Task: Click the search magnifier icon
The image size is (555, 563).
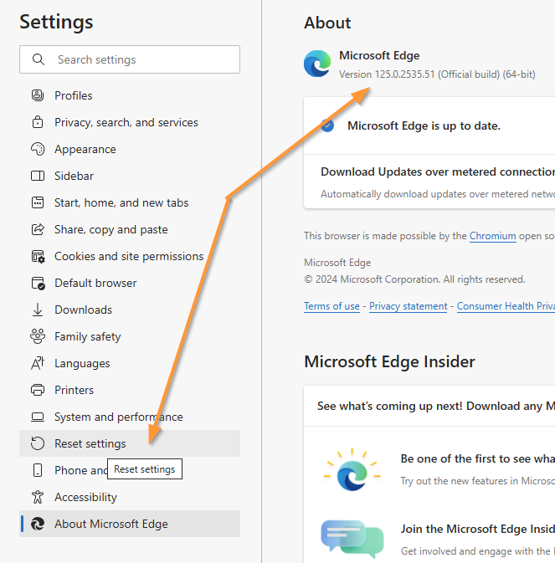Action: tap(39, 59)
